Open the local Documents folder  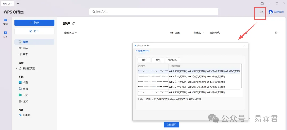23,89
